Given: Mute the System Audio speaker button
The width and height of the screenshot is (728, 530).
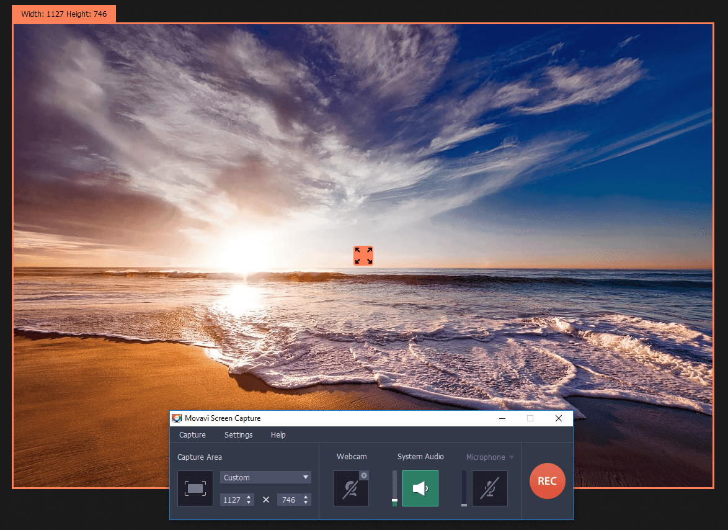Looking at the screenshot, I should [420, 488].
